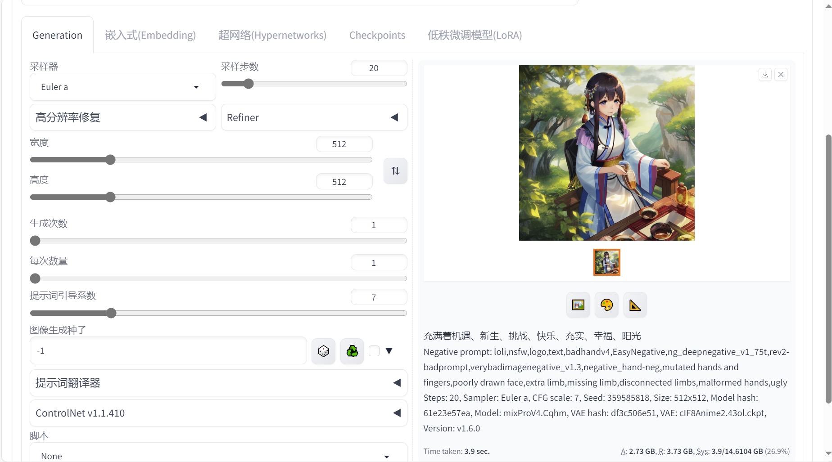Click the 生成次数 number field
Viewport: 832px width, 462px height.
tap(379, 225)
